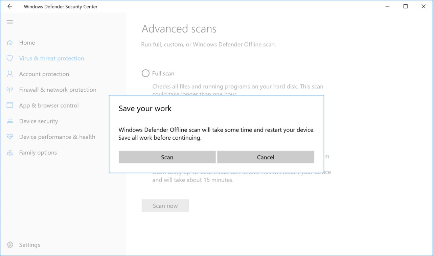433x256 pixels.
Task: Click the Scan now button
Action: point(165,206)
